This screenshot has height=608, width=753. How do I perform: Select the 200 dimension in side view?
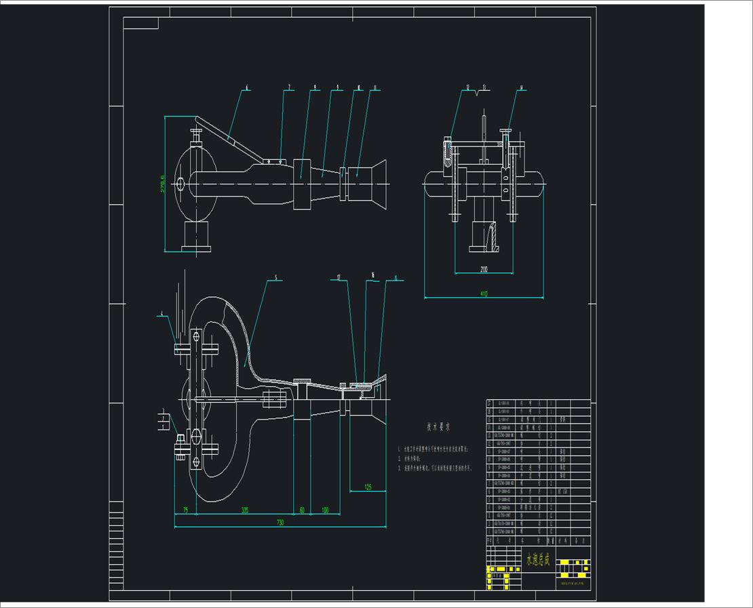pyautogui.click(x=484, y=270)
